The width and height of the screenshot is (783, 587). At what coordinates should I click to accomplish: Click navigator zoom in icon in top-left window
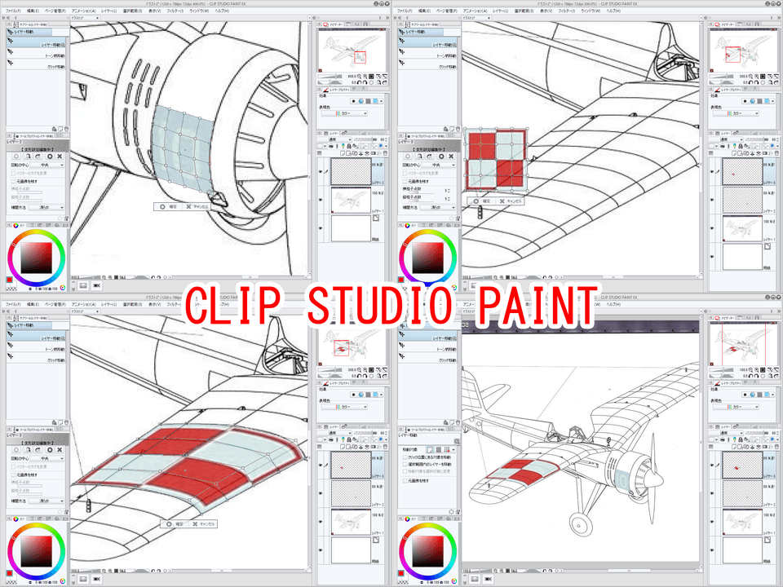(365, 77)
